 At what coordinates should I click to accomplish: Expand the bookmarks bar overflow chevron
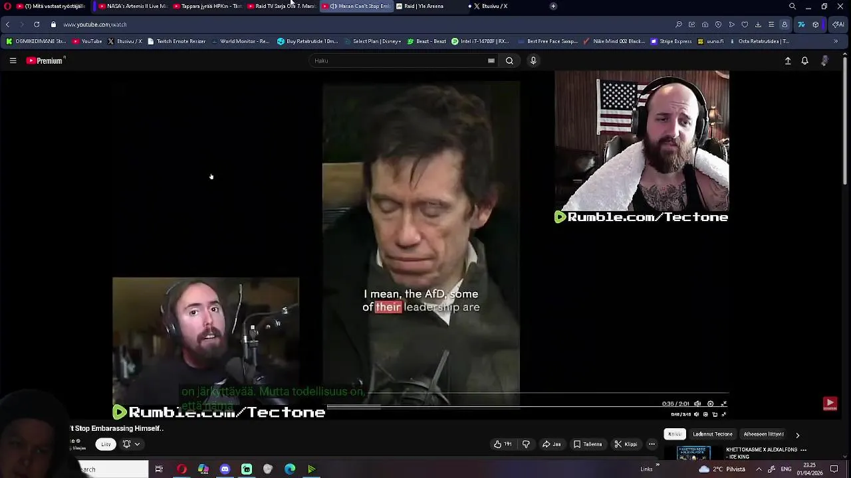tap(836, 41)
